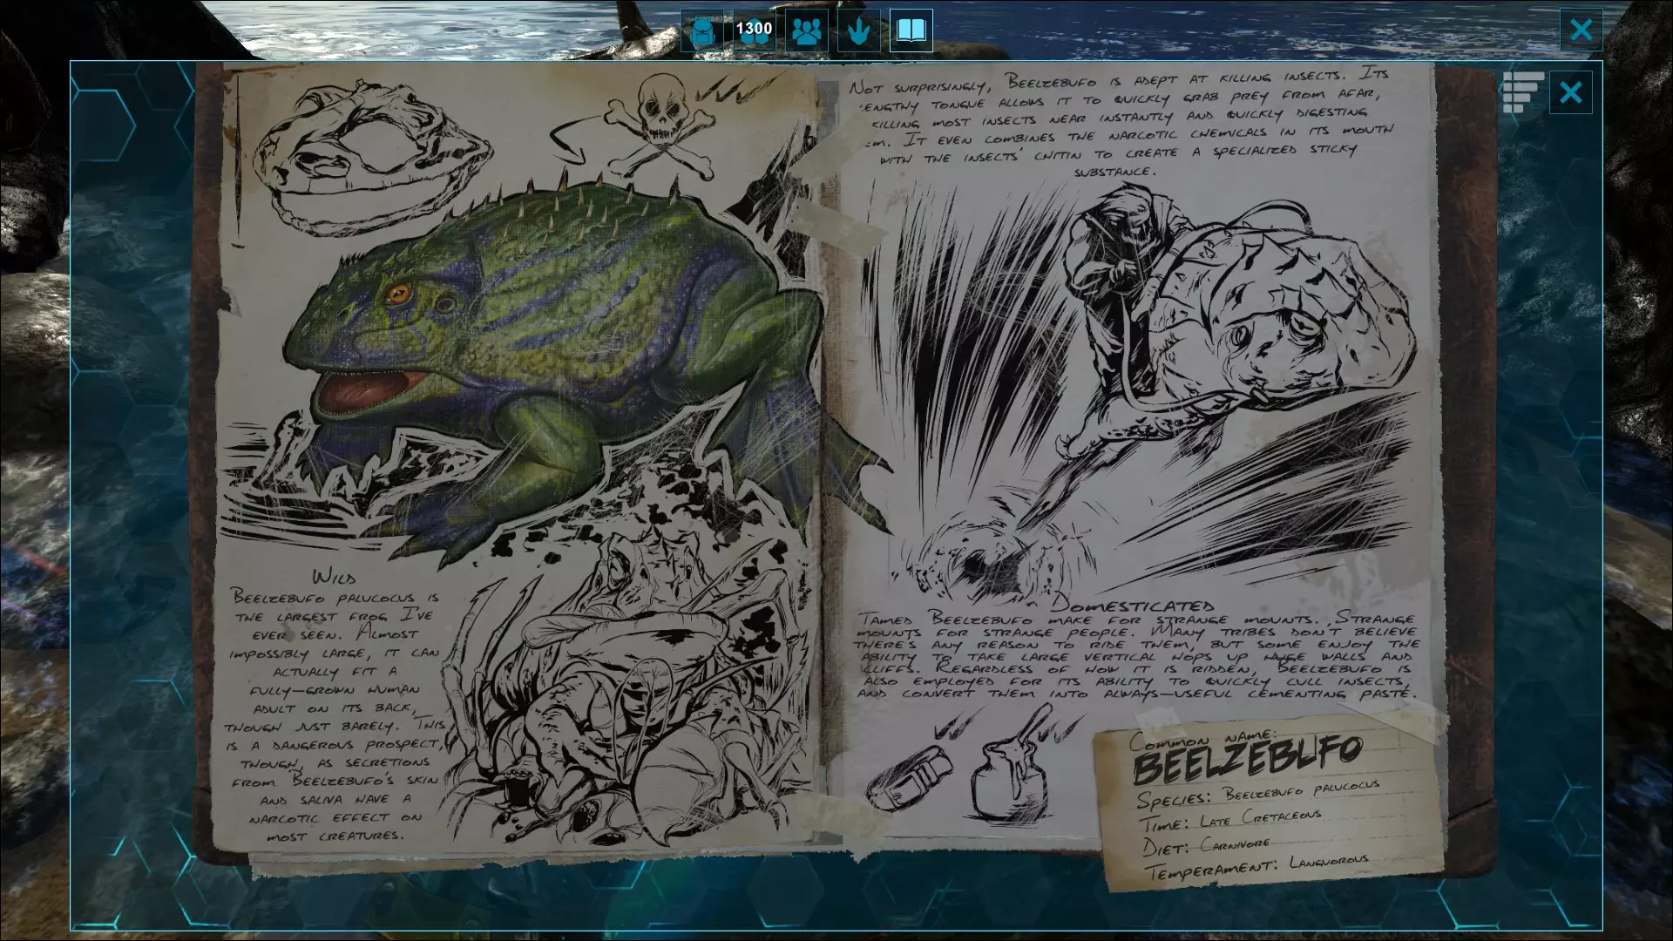The image size is (1673, 941).
Task: Select the dinosaur footprint tab
Action: click(859, 31)
